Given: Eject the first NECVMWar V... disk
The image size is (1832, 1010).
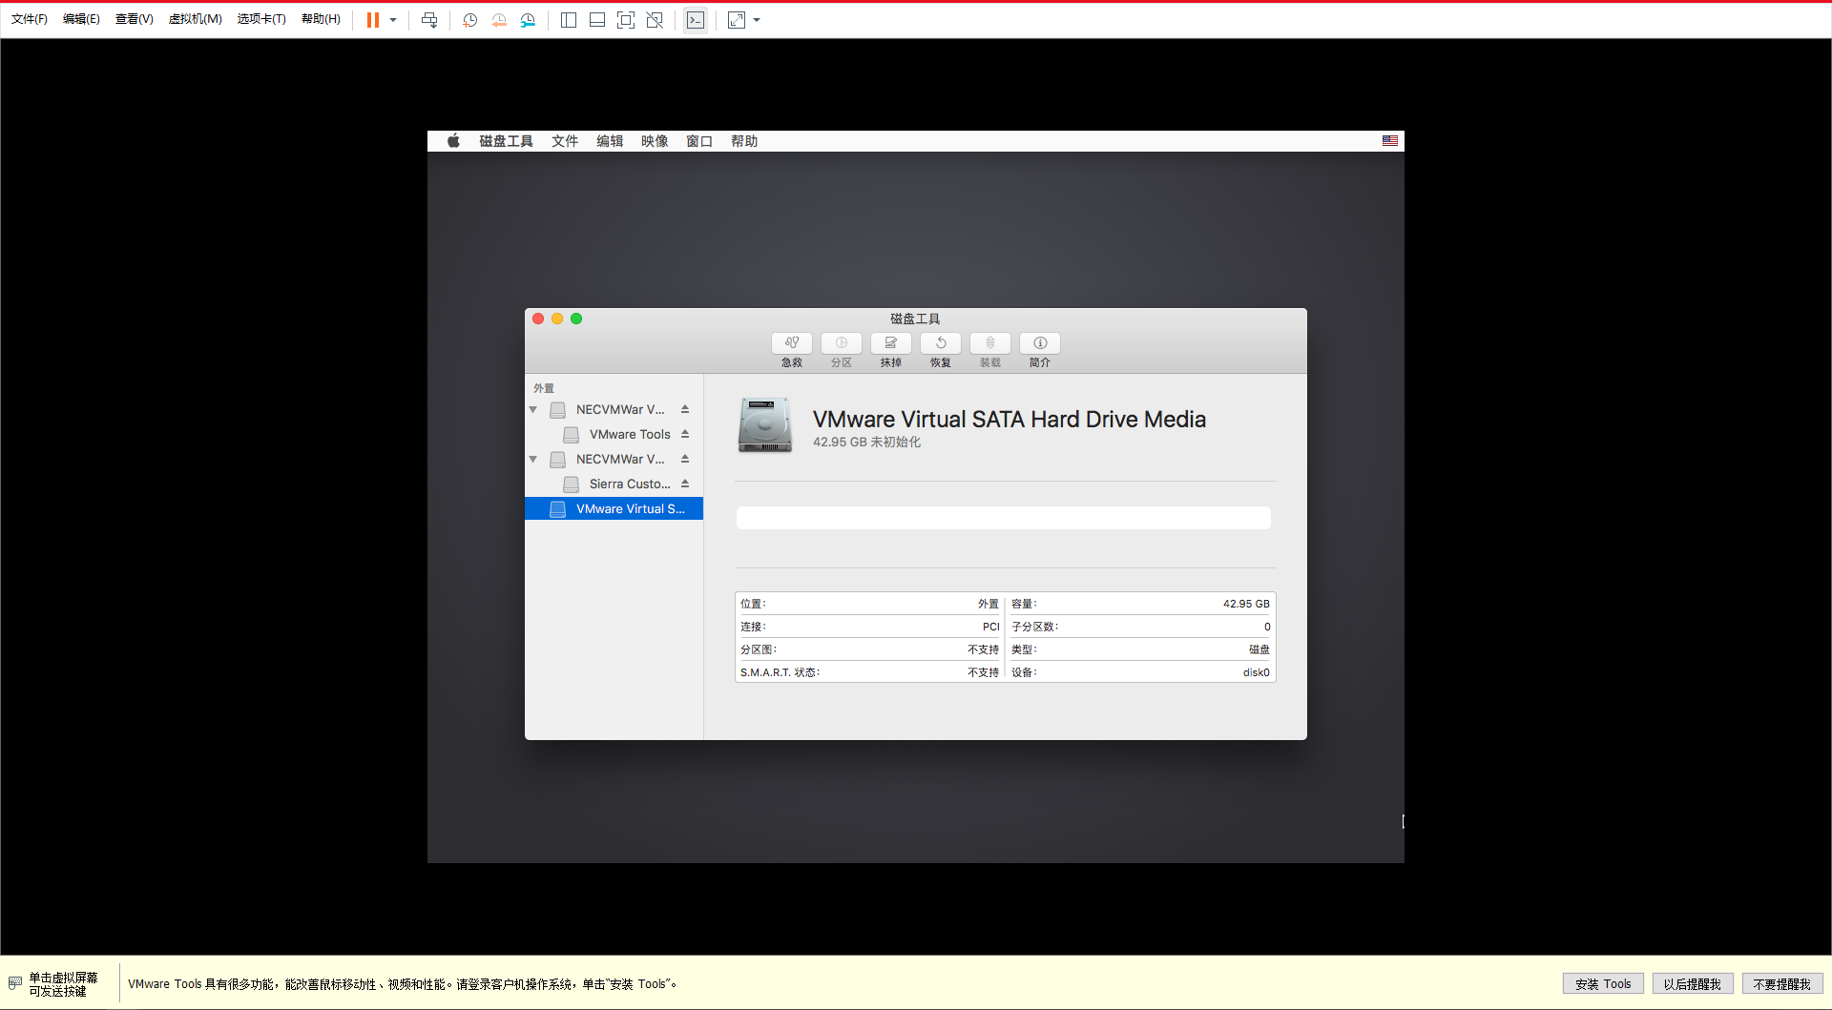Looking at the screenshot, I should [685, 409].
